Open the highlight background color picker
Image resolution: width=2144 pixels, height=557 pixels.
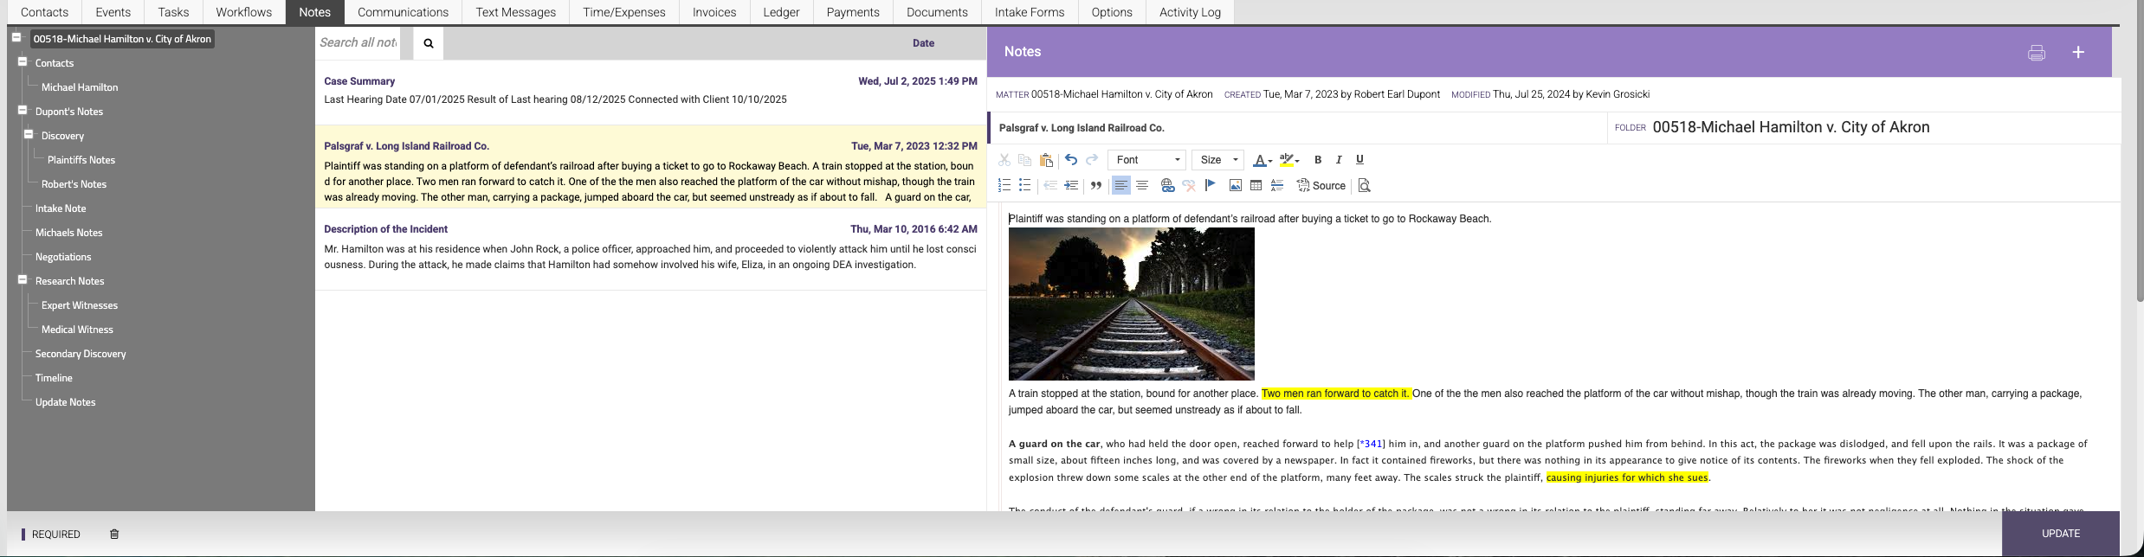[x=1289, y=160]
